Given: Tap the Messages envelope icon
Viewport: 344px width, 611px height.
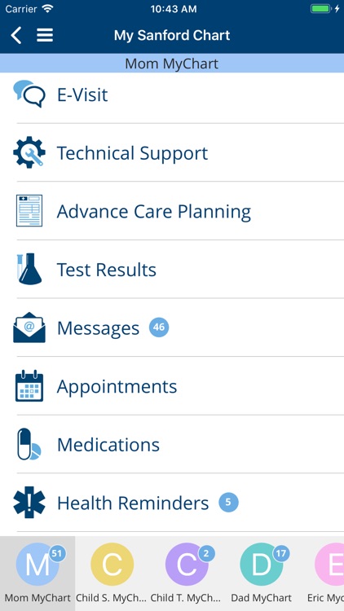Looking at the screenshot, I should coord(29,327).
